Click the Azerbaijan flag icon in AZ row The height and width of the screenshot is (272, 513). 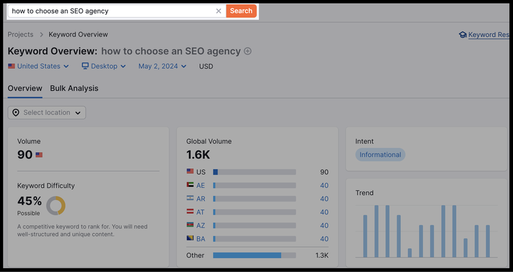tap(190, 225)
